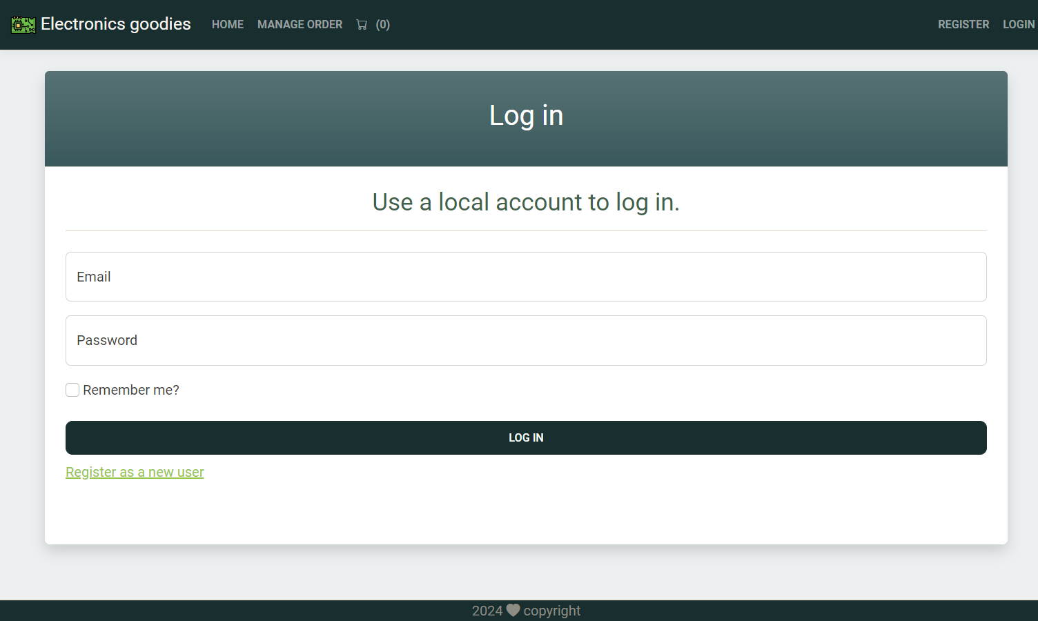Image resolution: width=1038 pixels, height=621 pixels.
Task: Click the 'Use a local account' heading
Action: coord(526,202)
